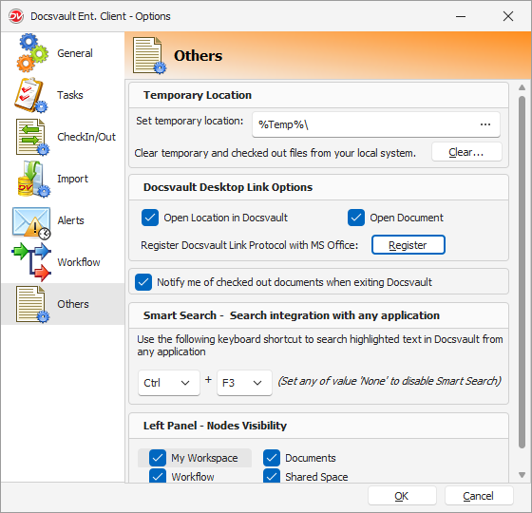Click the vertical scrollbar thumb
The image size is (532, 513).
pos(522,273)
